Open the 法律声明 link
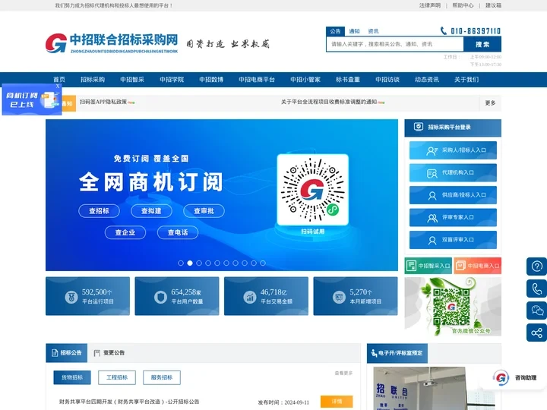547x410 pixels. coord(430,5)
